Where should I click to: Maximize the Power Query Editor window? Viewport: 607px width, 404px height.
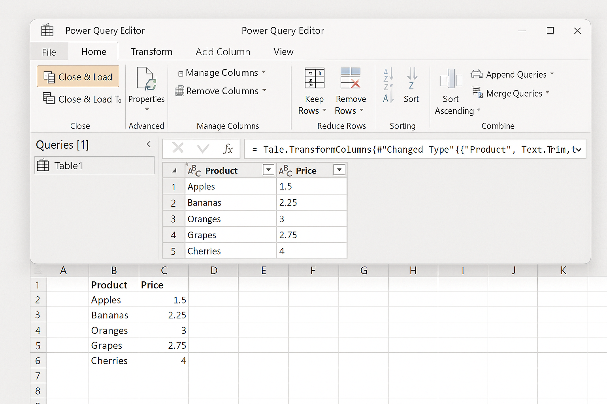coord(550,30)
